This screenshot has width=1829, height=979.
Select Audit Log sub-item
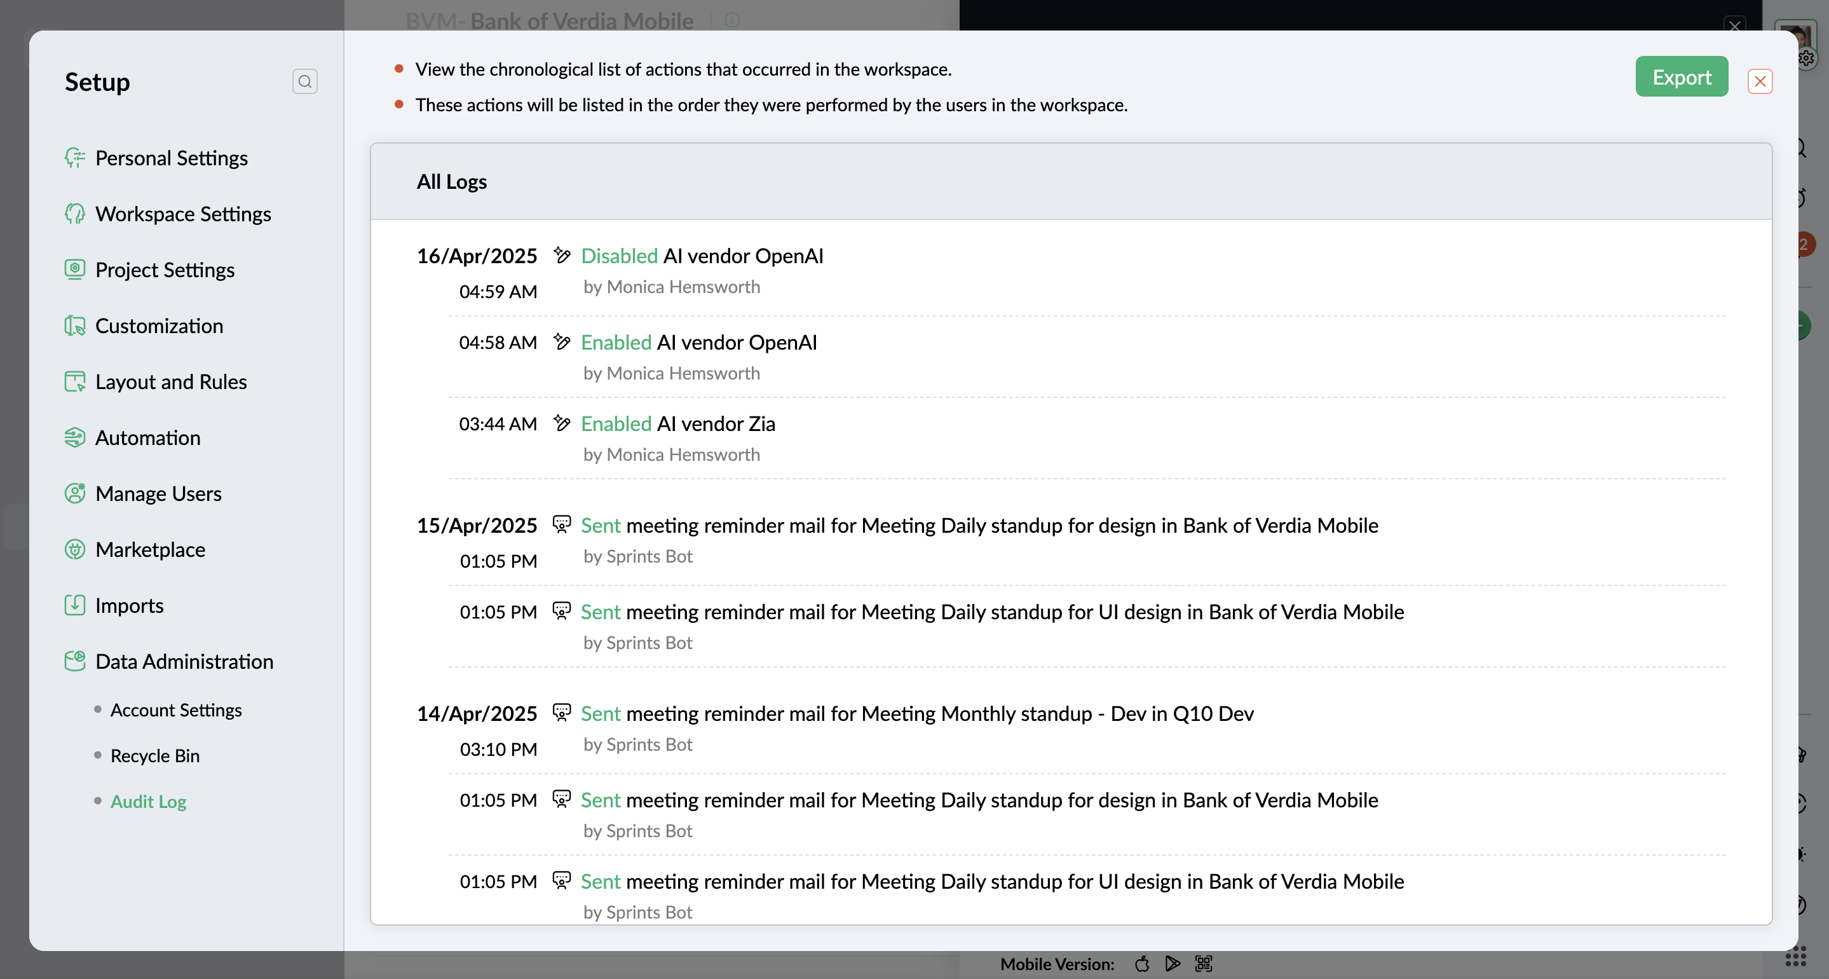149,802
